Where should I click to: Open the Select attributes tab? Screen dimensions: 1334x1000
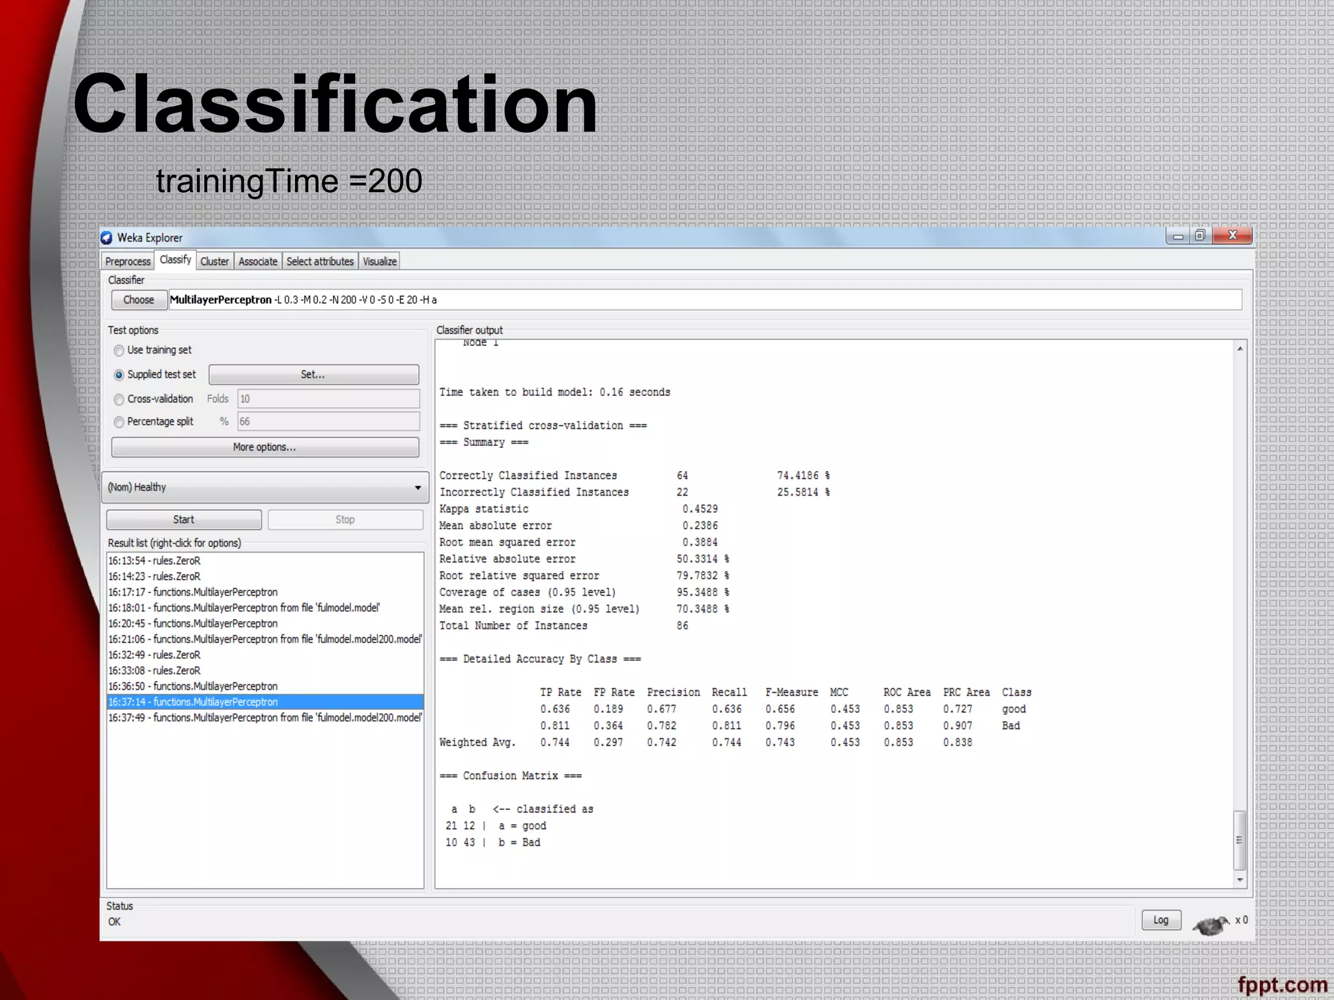(320, 262)
